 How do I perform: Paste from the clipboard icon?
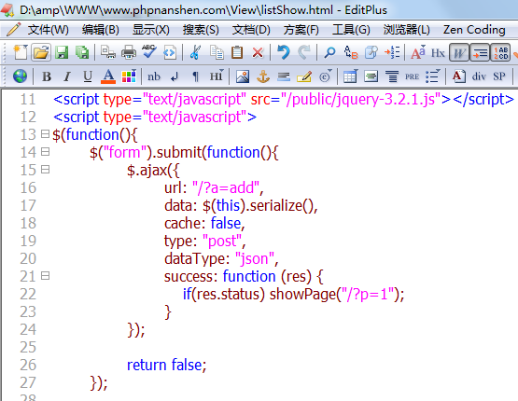237,52
